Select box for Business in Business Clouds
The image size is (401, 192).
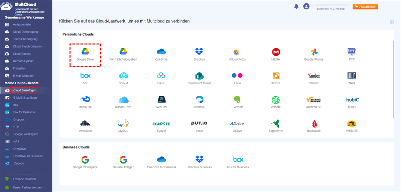[x=238, y=160]
